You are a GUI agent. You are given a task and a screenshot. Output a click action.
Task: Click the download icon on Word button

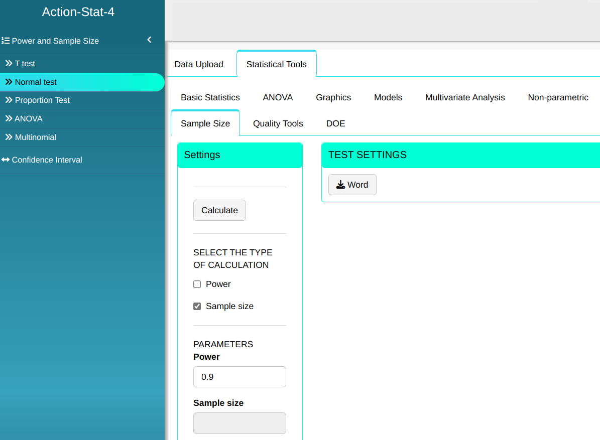point(340,185)
